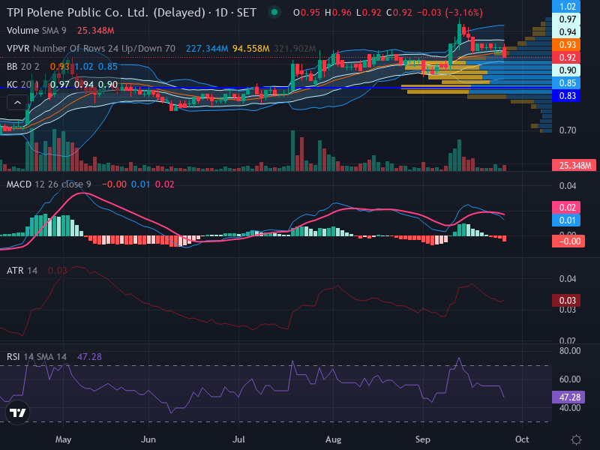Click the pink 0.02 MACD signal label
This screenshot has width=600, height=450.
point(567,208)
